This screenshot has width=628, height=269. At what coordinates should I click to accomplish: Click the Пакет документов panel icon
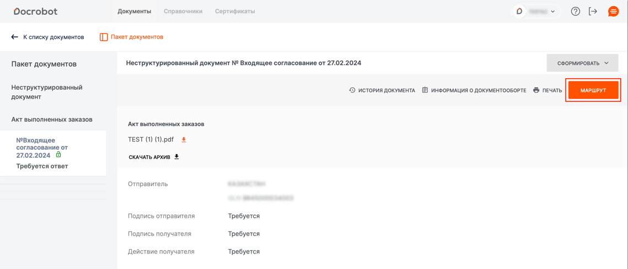tap(104, 37)
